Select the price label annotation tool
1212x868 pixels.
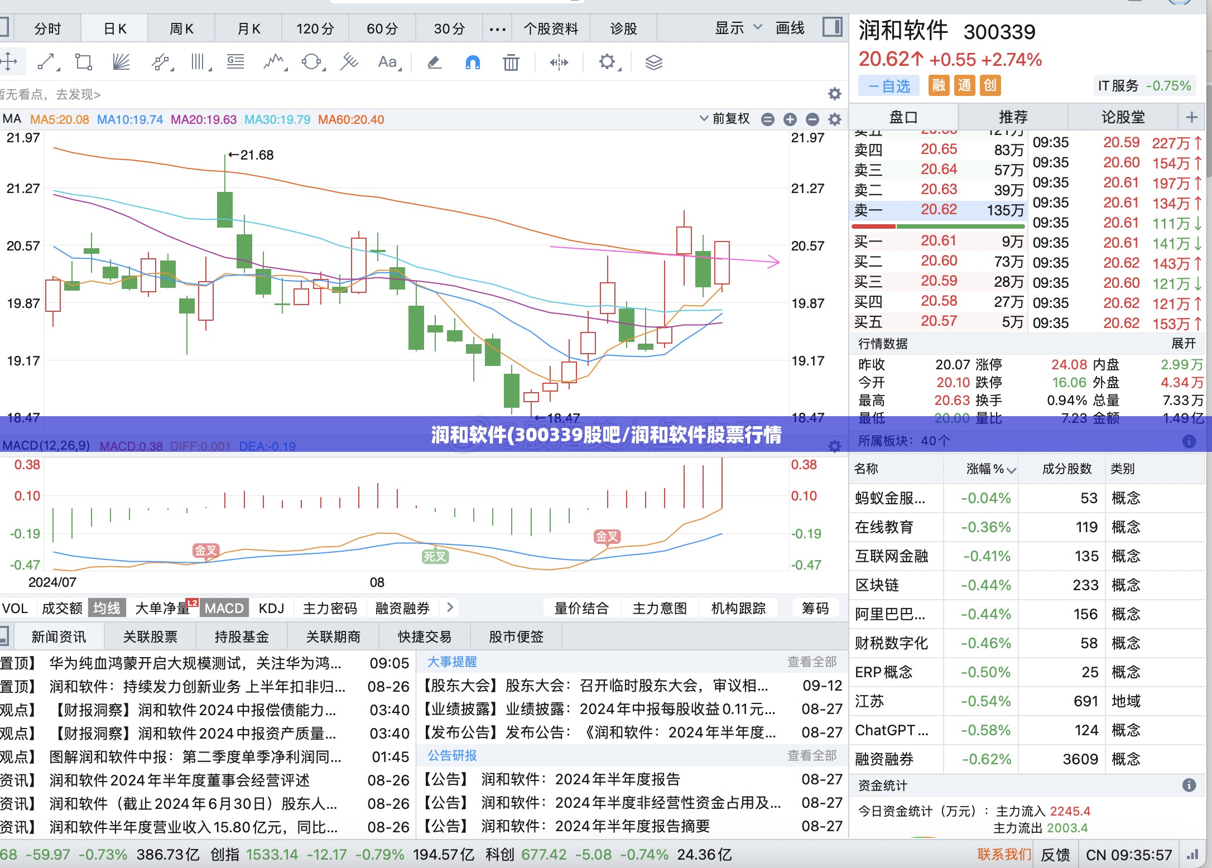(235, 62)
